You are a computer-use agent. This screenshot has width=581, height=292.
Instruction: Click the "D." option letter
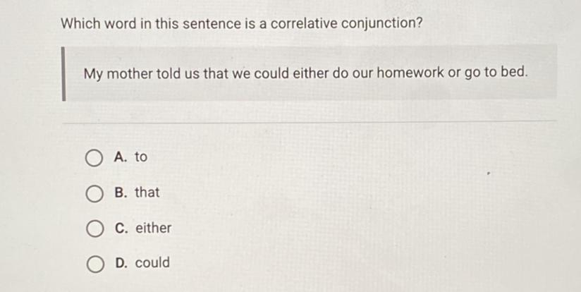point(122,263)
